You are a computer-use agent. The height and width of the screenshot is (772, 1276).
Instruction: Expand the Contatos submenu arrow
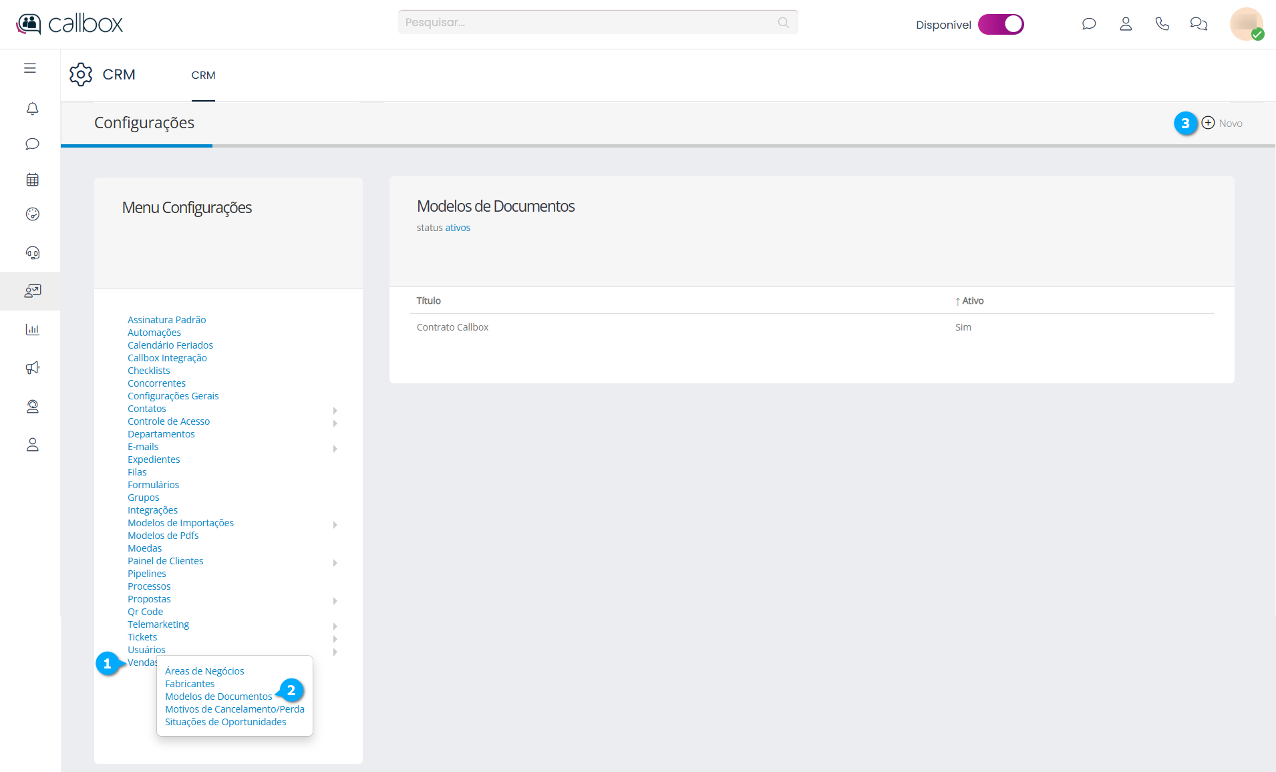click(335, 410)
